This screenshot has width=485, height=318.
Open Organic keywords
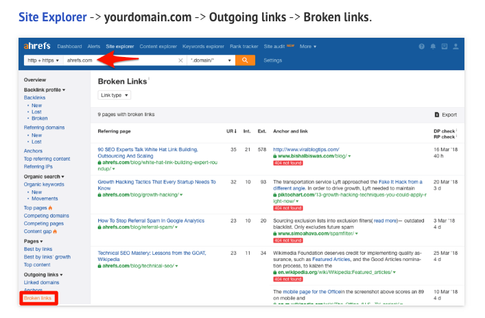point(44,185)
